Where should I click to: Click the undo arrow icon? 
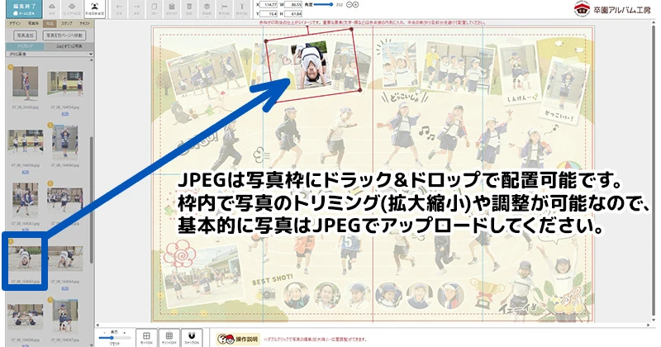pyautogui.click(x=121, y=9)
